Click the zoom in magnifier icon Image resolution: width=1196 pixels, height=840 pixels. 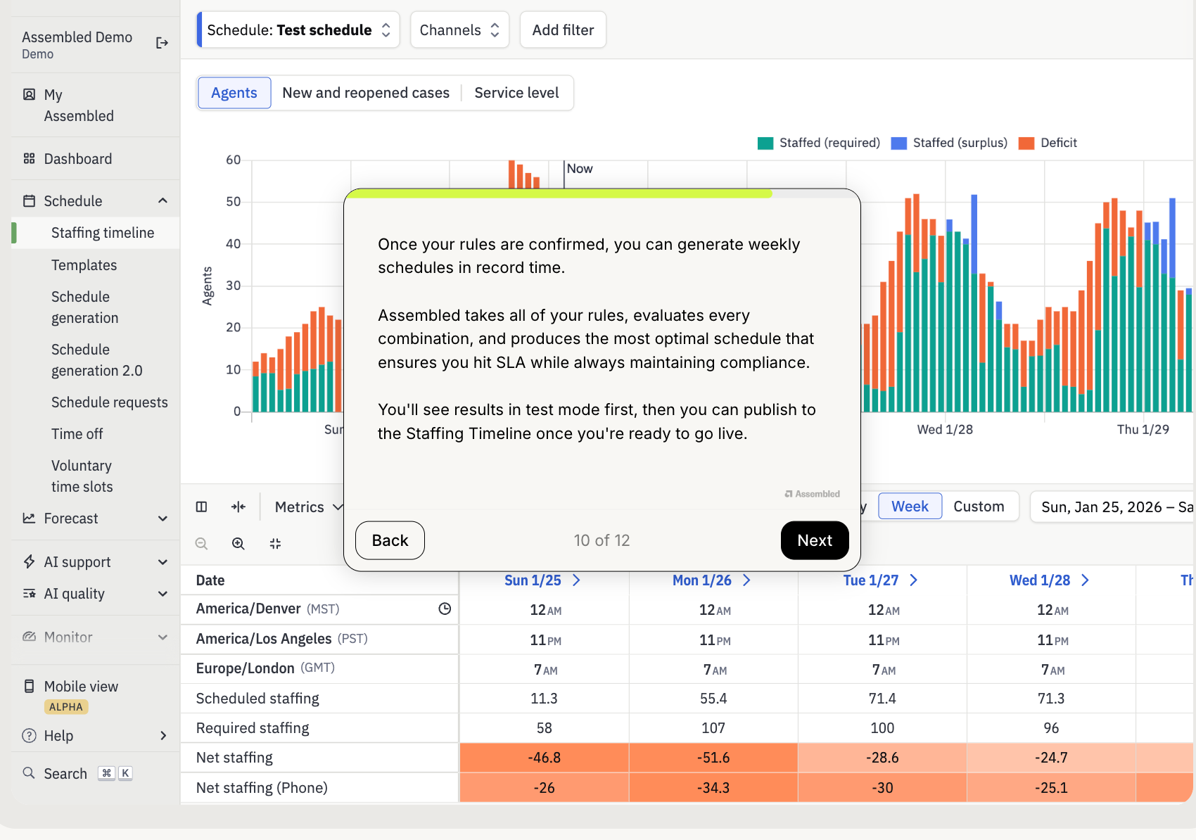238,543
